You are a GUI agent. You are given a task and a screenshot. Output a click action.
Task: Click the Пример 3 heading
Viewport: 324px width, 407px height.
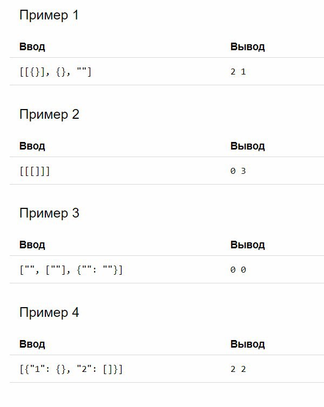(x=49, y=213)
